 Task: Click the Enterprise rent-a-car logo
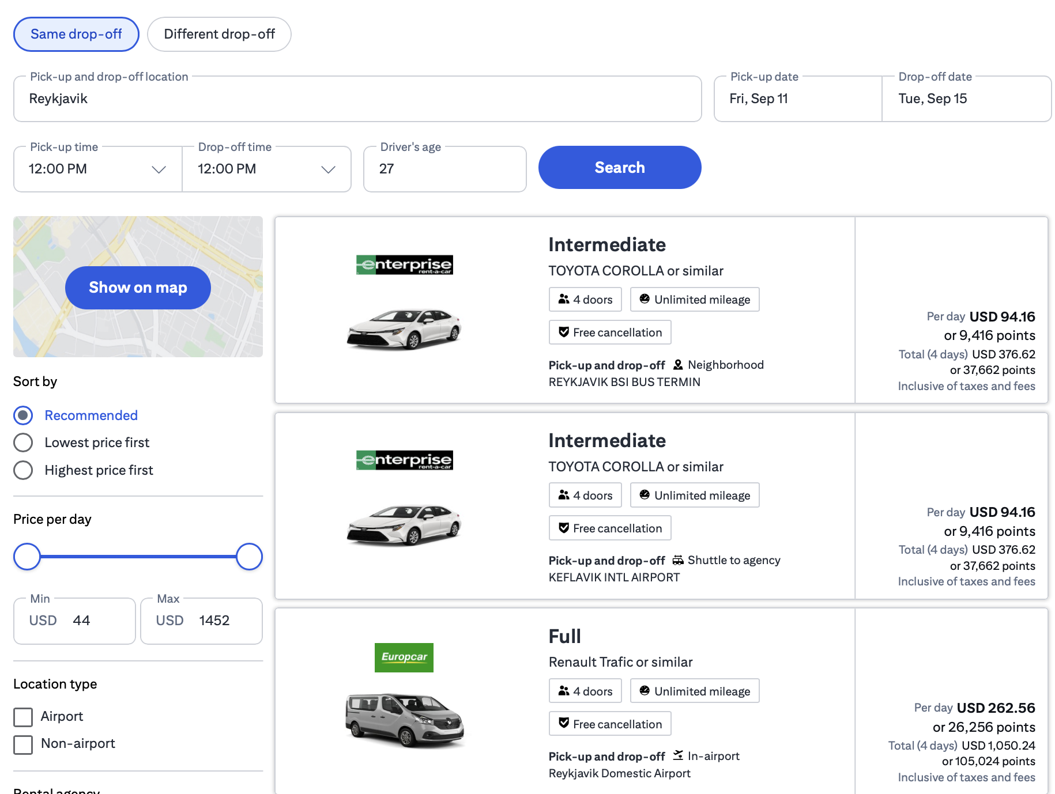pos(404,264)
